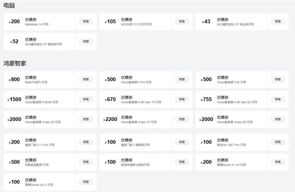Viewport: 295px width, 192px height.
Task: Claim the ¥52 星跃鼠标 GT 竞技版 coupon
Action: coord(86,42)
